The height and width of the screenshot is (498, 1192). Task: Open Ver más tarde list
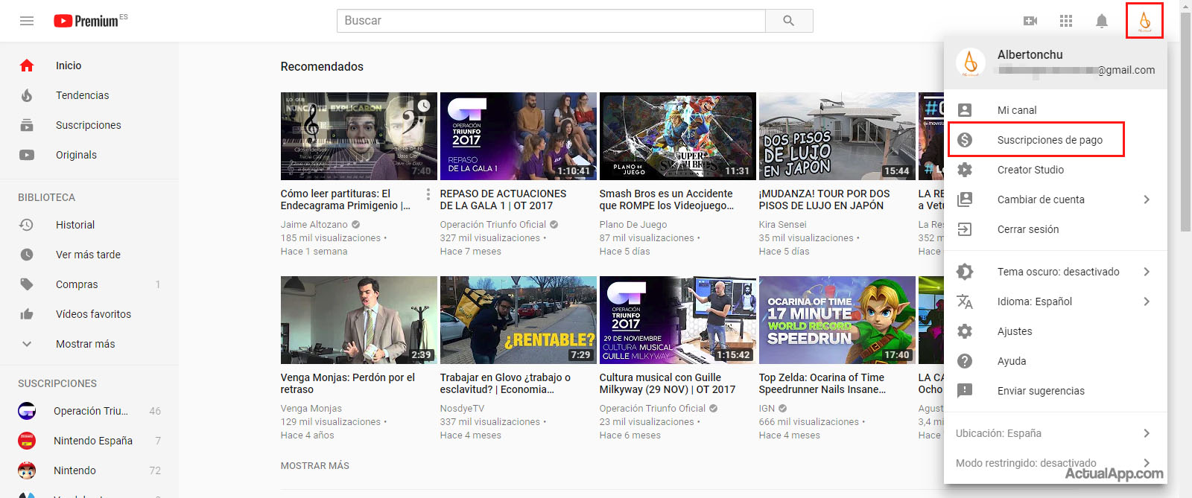coord(89,255)
